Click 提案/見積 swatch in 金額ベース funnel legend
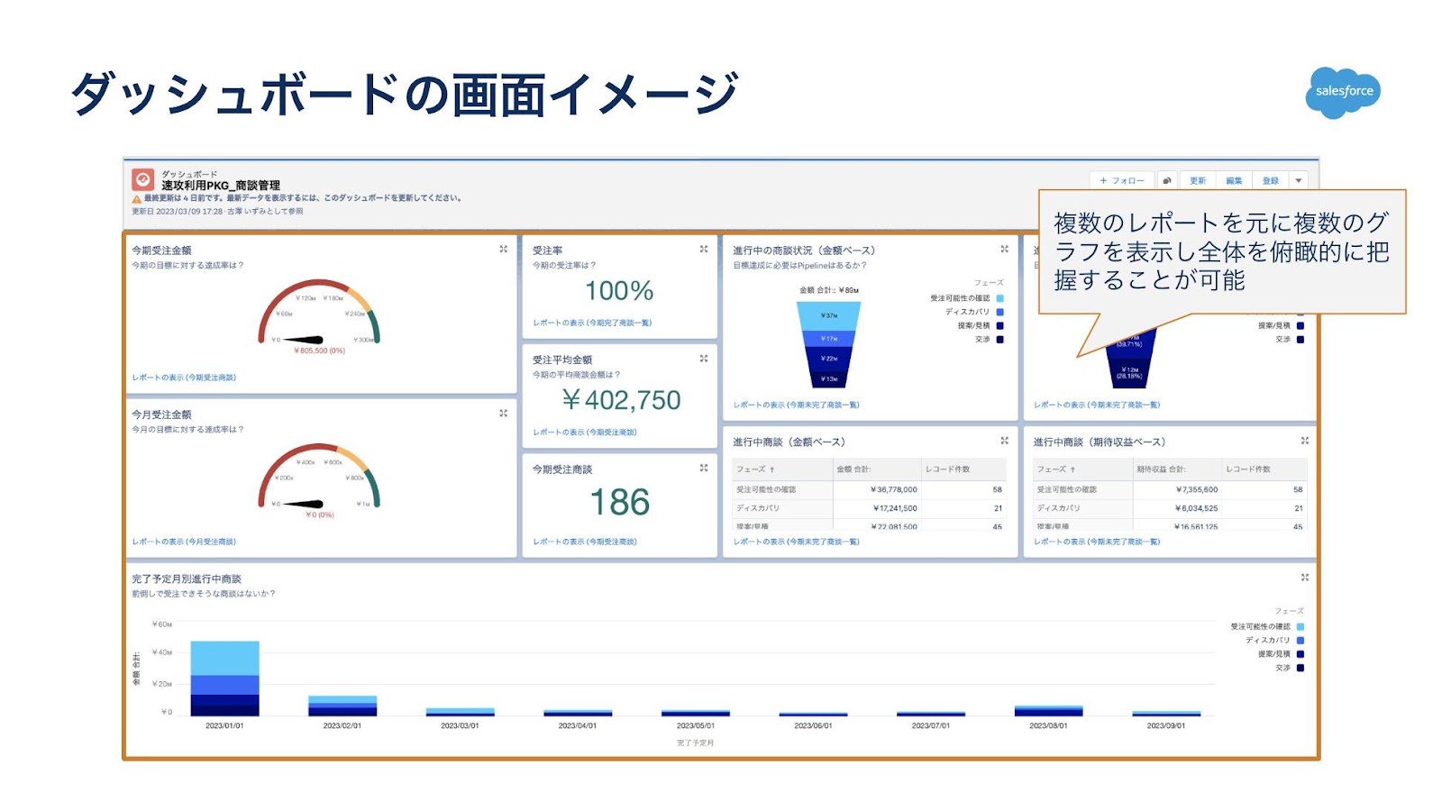1442x811 pixels. tap(999, 325)
